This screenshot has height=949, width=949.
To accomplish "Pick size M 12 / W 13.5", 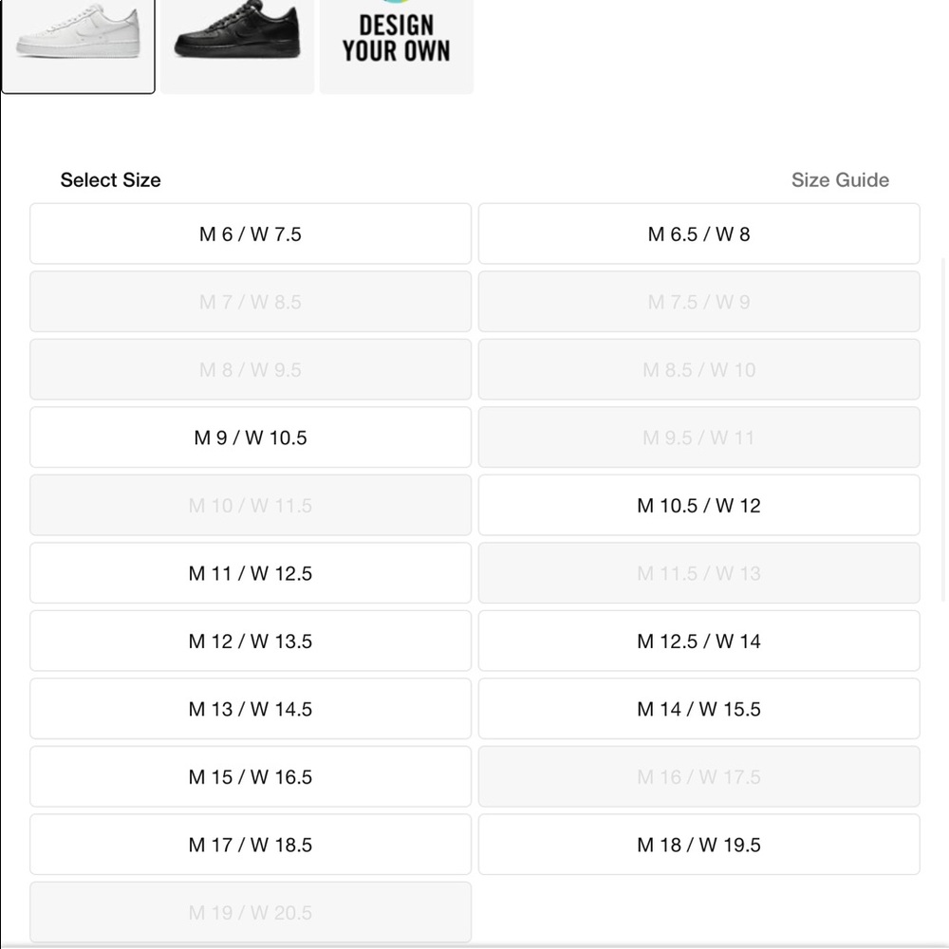I will pos(250,641).
